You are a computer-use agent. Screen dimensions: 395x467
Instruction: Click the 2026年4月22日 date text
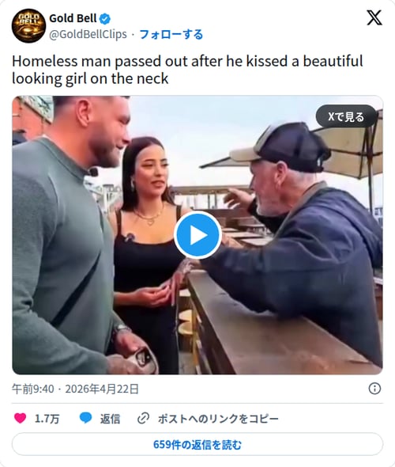(102, 389)
